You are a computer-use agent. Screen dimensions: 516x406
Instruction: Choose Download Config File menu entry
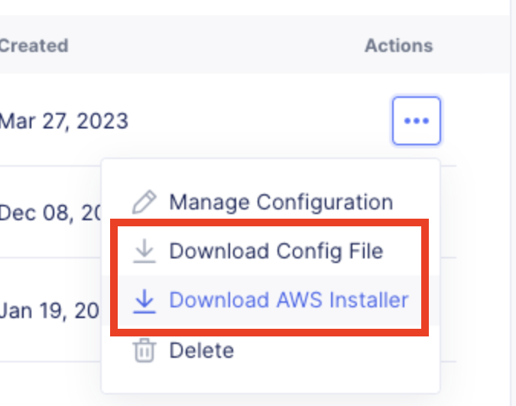tap(276, 252)
